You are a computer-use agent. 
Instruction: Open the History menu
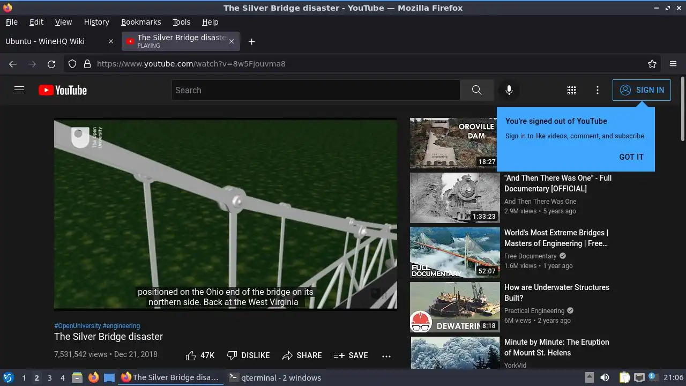96,22
